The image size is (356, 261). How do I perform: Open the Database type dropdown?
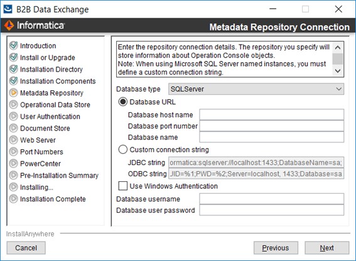256,89
